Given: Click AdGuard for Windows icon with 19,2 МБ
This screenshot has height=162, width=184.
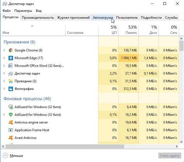Looking at the screenshot, I should tap(10, 115).
